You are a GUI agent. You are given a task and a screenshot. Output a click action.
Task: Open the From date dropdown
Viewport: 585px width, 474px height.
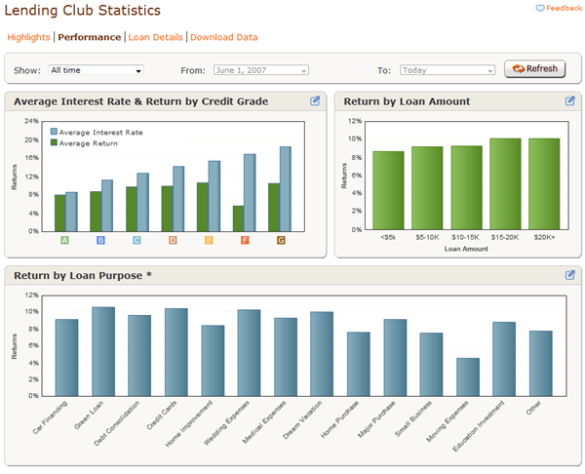coord(261,70)
